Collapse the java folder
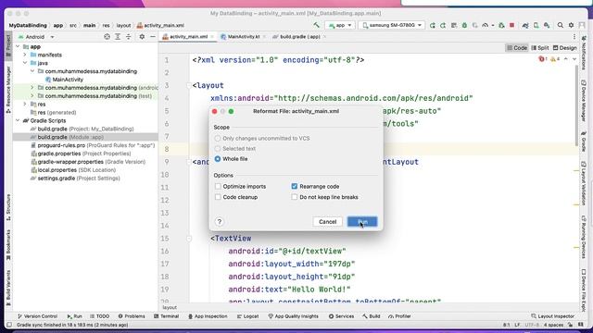 [x=25, y=63]
